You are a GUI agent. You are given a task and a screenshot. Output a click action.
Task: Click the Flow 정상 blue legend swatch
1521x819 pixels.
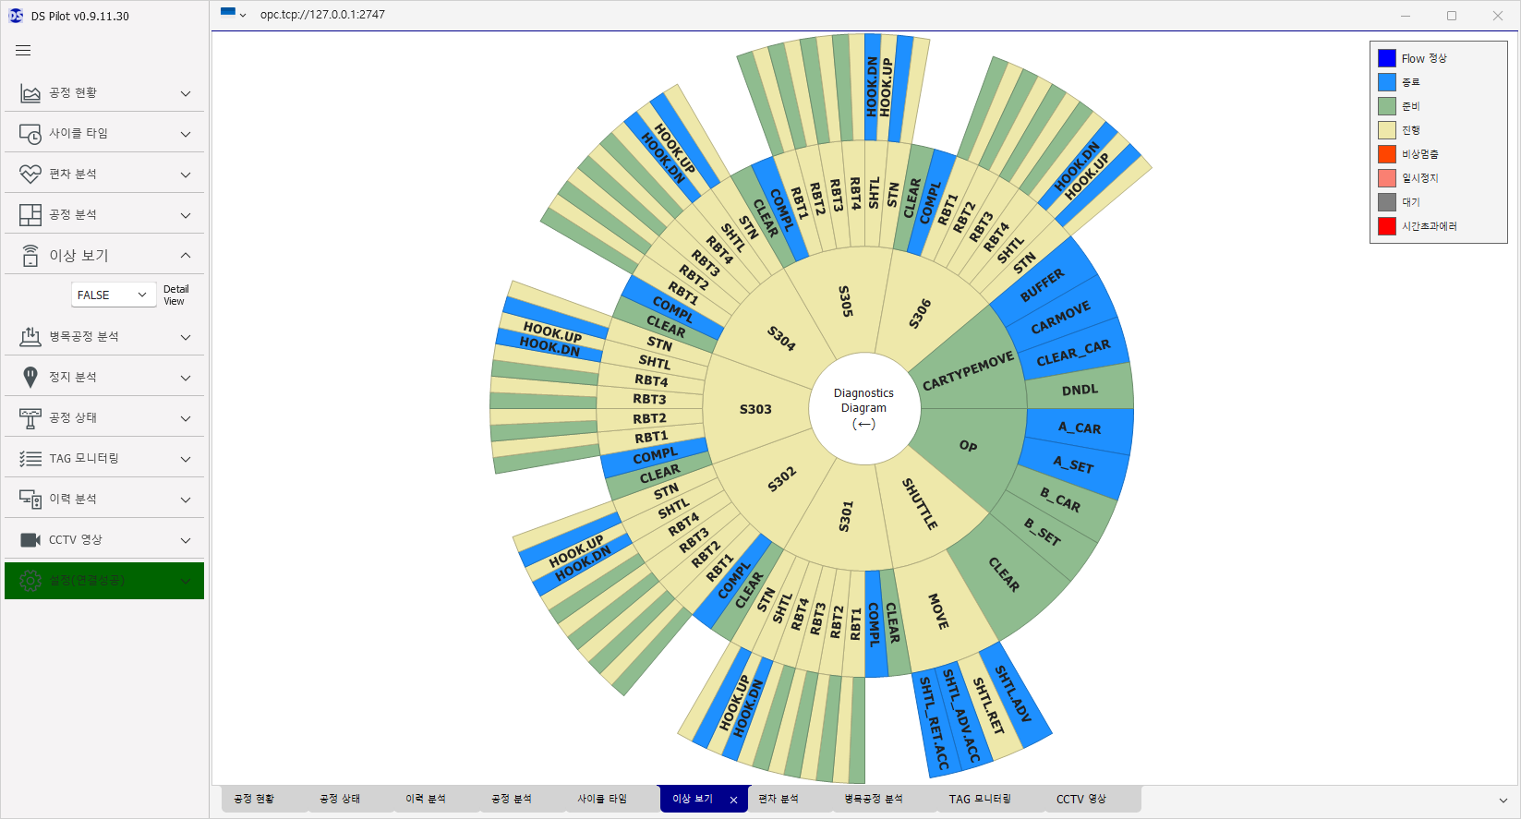click(x=1387, y=58)
